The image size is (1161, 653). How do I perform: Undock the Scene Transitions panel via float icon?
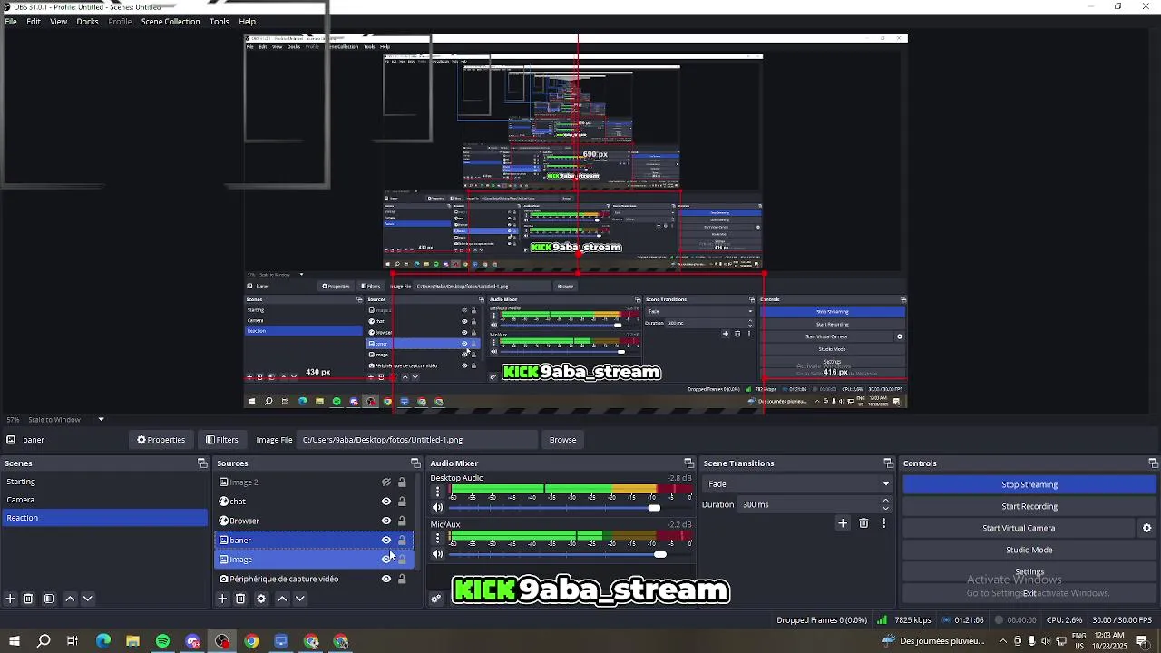coord(888,463)
